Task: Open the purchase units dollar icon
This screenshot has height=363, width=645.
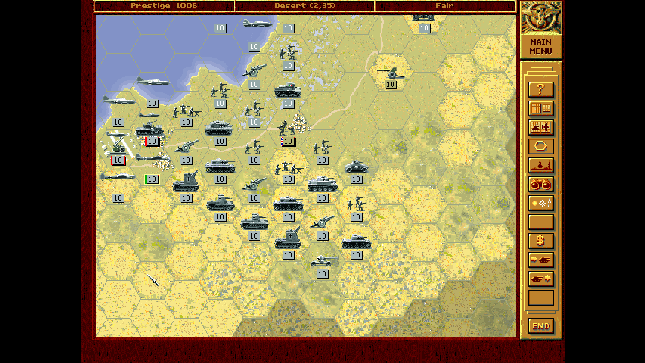Action: coord(540,240)
